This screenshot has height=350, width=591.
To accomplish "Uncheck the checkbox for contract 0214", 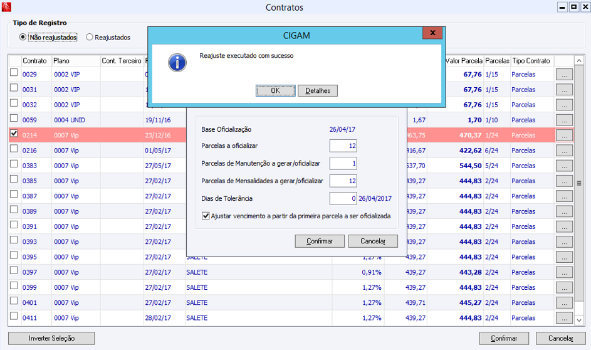I will [x=14, y=133].
